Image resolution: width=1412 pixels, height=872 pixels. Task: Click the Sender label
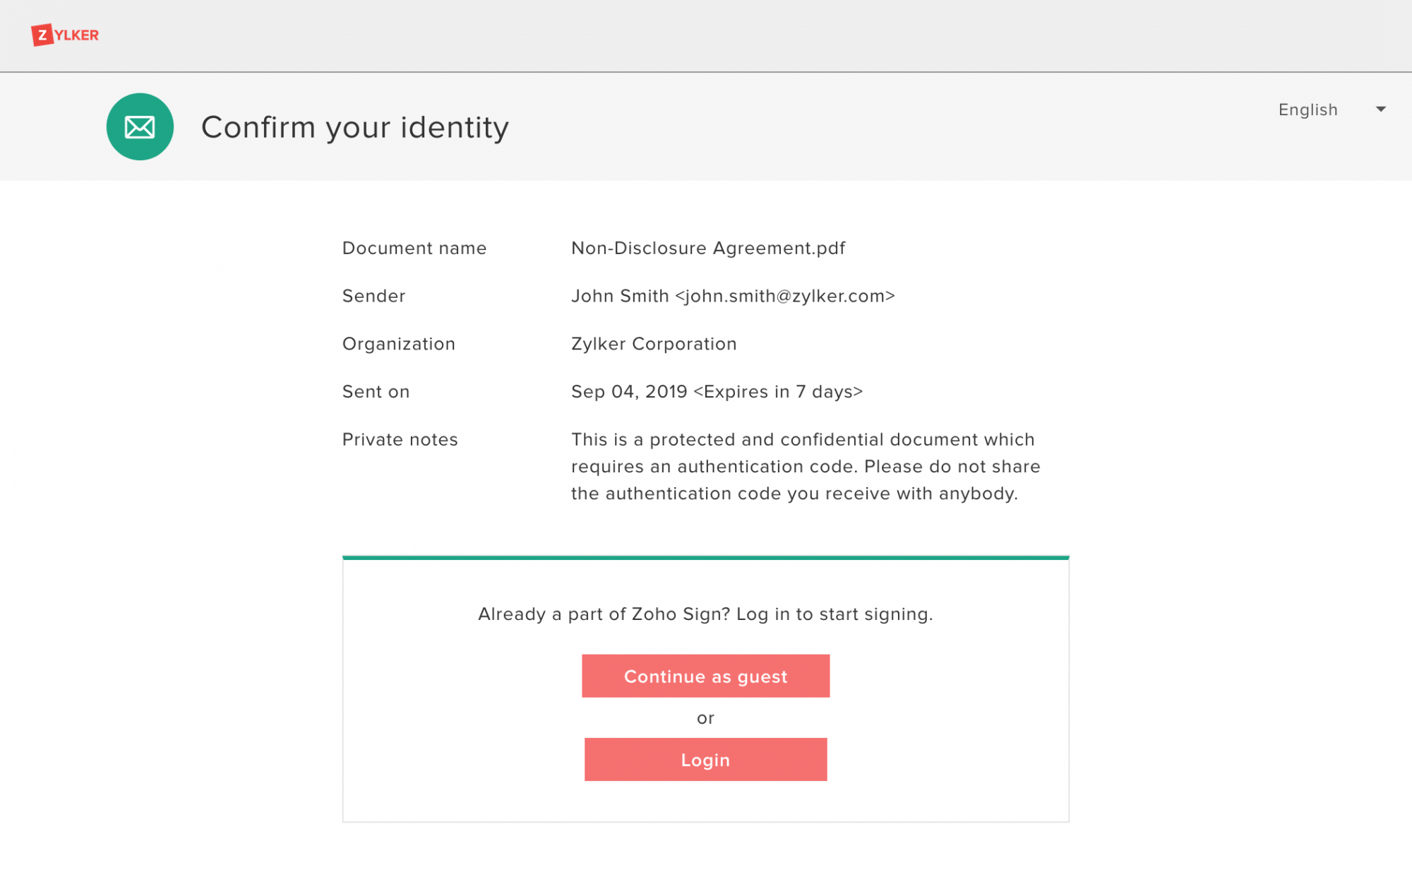click(x=373, y=296)
